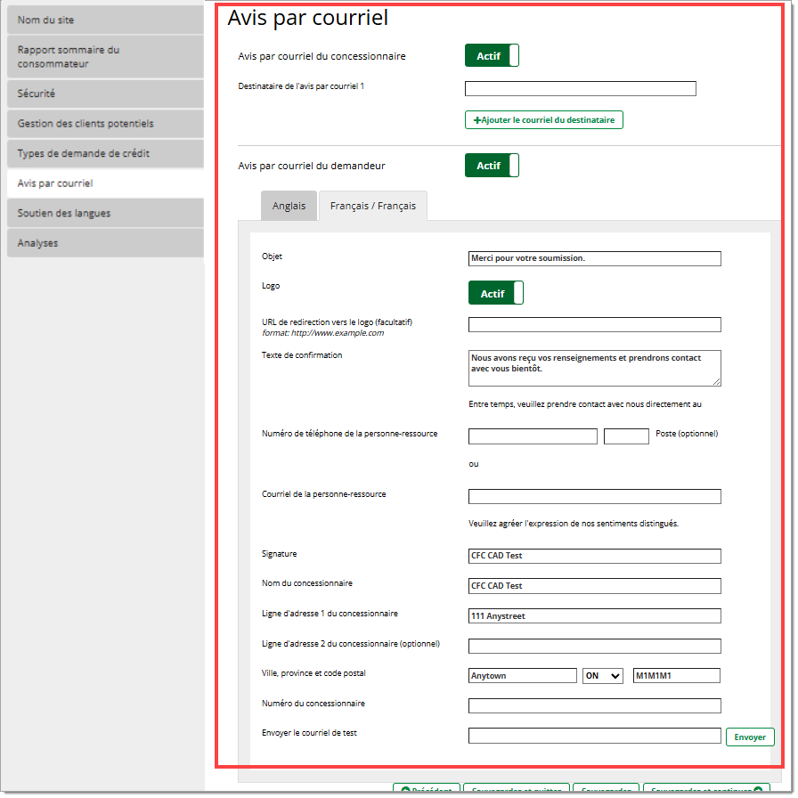
Task: Open Rapport sommaire du consommateur section
Action: [x=105, y=57]
